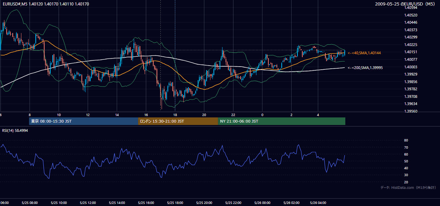Click the white '<-<200,SMA,1.39995' label
The width and height of the screenshot is (440, 206).
tap(365, 68)
